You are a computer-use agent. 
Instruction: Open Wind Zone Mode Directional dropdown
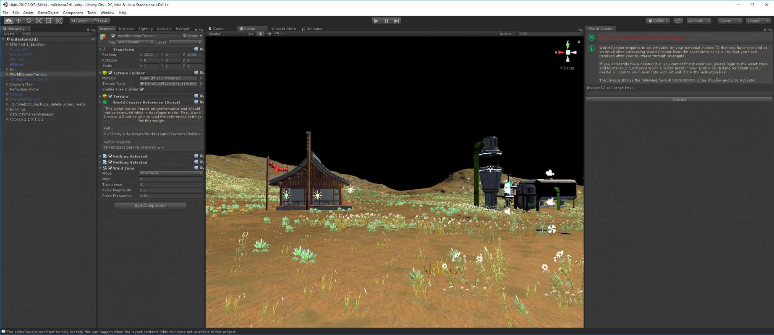[x=171, y=173]
